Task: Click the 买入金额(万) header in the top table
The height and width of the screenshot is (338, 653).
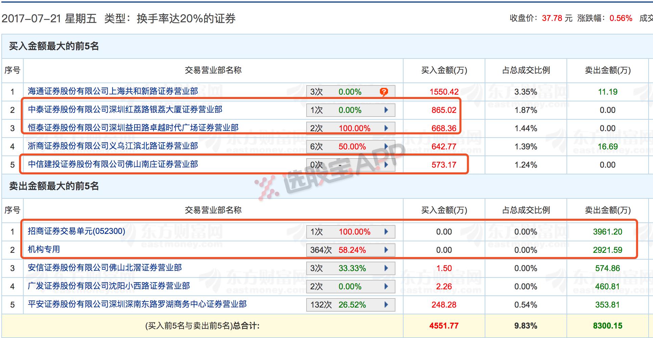Action: (x=444, y=70)
